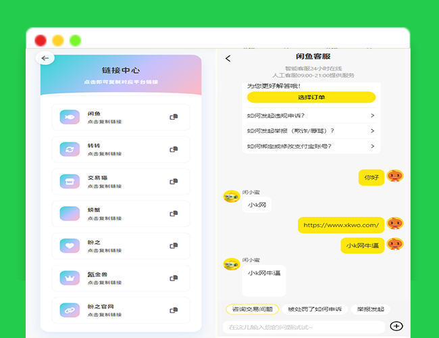Screen dimensions: 439x338
Task: Click the 氪金兽 crown icon
Action: click(70, 278)
